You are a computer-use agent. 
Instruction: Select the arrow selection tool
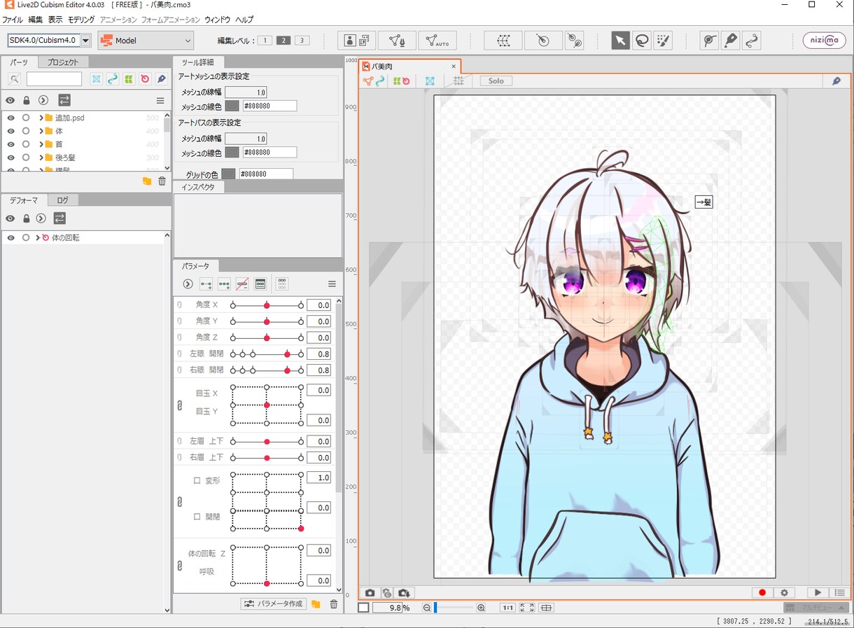(x=620, y=41)
